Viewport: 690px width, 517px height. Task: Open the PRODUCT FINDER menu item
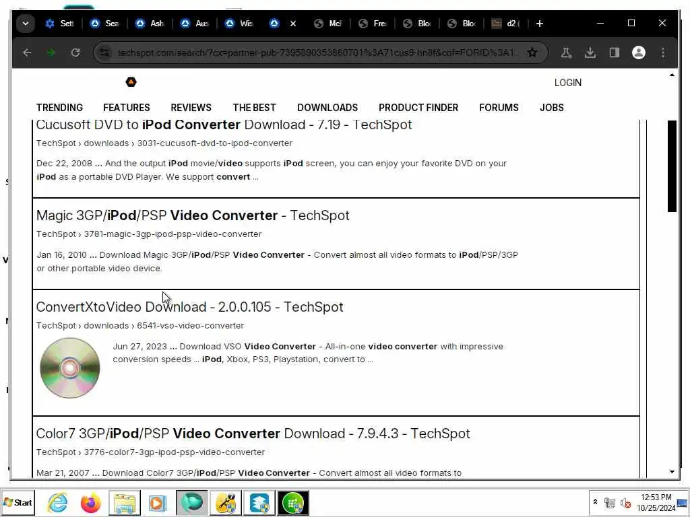tap(418, 108)
